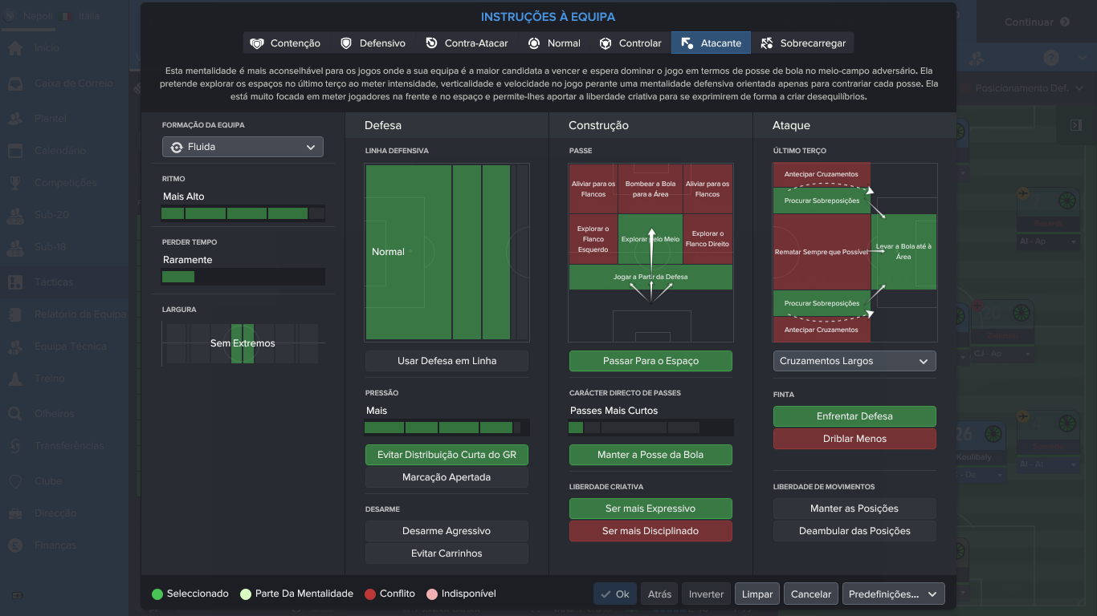1097x616 pixels.
Task: Adjust the Ritmo tempo slider bar
Action: (x=243, y=213)
